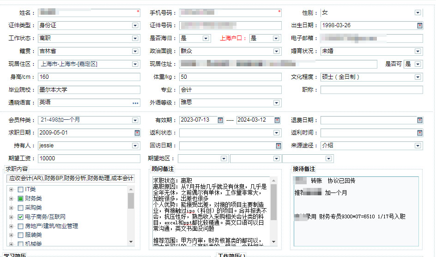This screenshot has height=257, width=436.
Task: Open the 政治面貌 dropdown showing 群众
Action: [276, 51]
